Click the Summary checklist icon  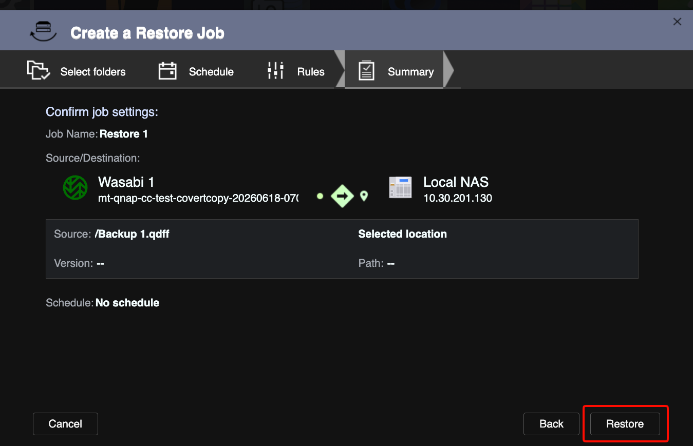point(366,71)
